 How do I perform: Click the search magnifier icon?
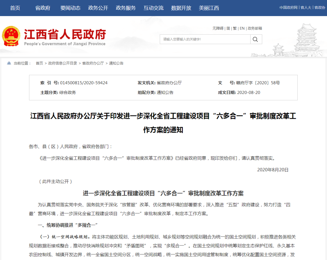point(255,39)
